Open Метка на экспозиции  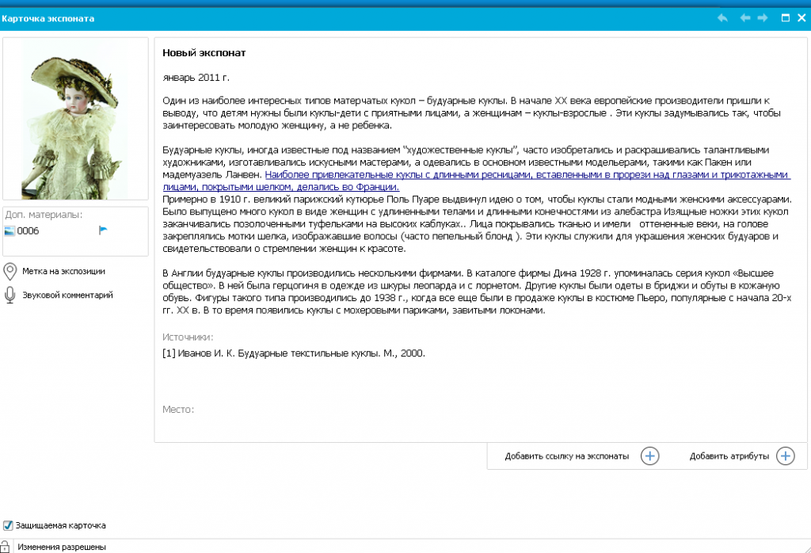coord(63,271)
